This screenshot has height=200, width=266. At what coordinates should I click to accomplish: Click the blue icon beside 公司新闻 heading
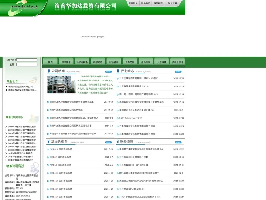tap(49, 71)
